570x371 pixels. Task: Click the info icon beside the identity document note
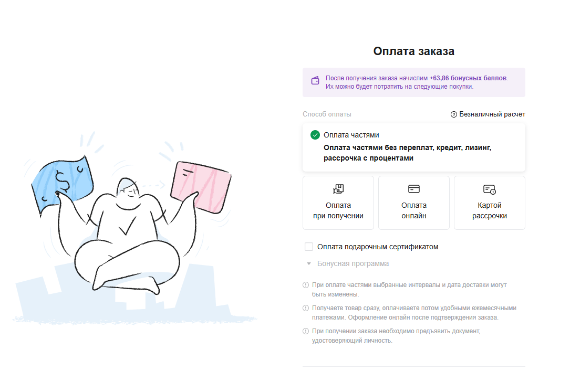tap(306, 331)
